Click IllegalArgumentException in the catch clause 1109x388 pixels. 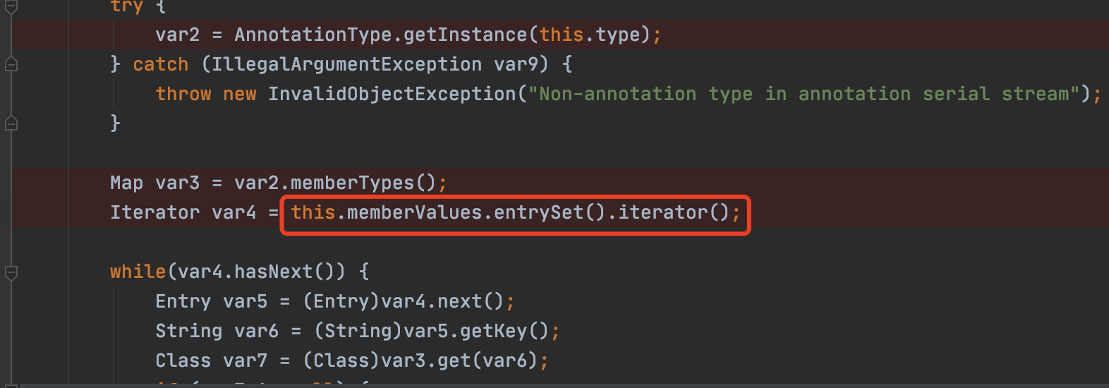pyautogui.click(x=346, y=64)
